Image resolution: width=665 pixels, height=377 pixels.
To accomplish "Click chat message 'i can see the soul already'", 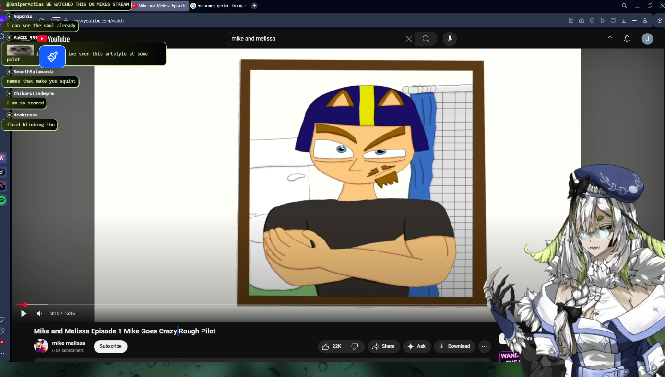I will point(41,26).
